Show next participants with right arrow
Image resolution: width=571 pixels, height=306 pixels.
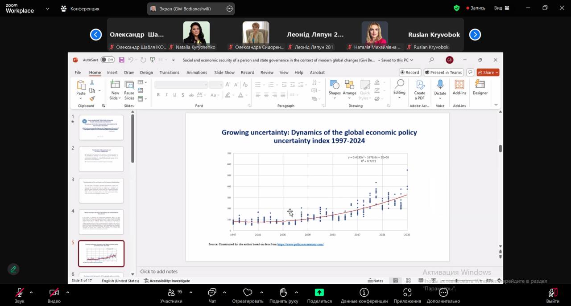tap(475, 34)
